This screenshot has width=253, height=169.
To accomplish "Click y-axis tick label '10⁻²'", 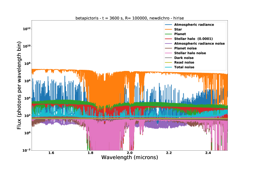I will (26, 150).
